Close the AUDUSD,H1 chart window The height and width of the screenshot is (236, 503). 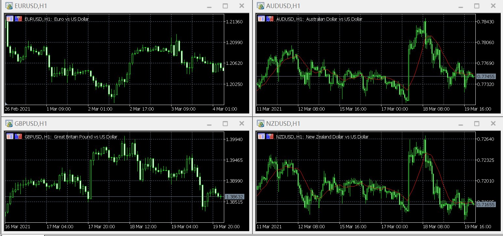[493, 6]
